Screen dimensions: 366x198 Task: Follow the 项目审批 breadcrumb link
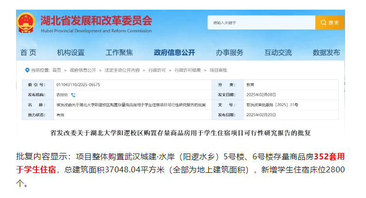point(218,70)
